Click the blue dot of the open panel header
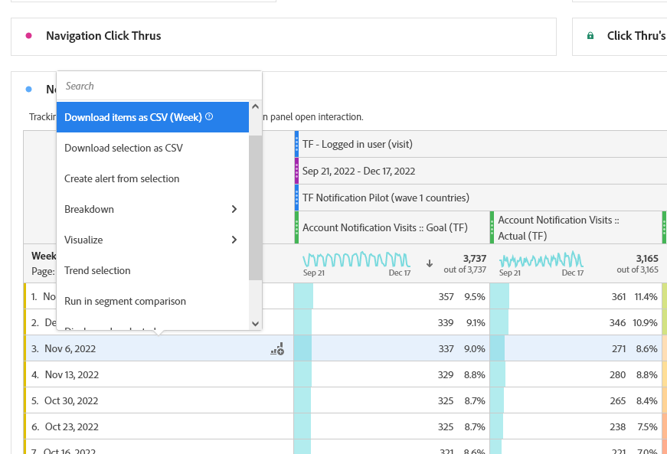The width and height of the screenshot is (667, 454). [x=29, y=90]
